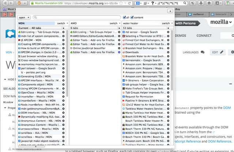Reload the page with the refresh icon
Viewport: 234px width, 152px height.
coord(129,3)
